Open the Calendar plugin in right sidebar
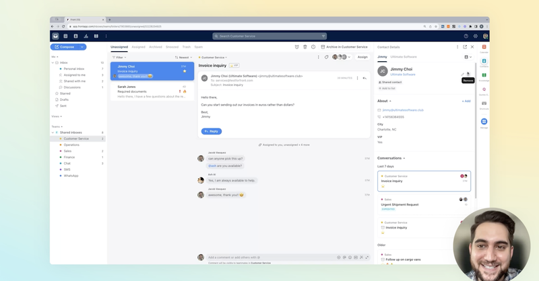This screenshot has height=281, width=539. (484, 47)
